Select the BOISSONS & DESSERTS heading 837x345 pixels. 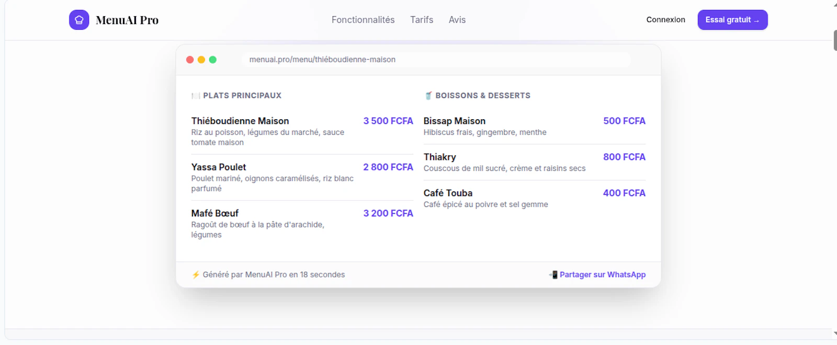(x=483, y=96)
